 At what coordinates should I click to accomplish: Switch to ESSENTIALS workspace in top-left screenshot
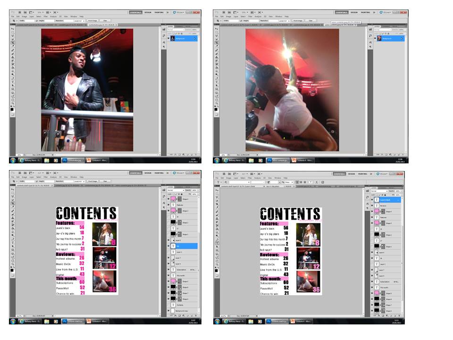[135, 12]
